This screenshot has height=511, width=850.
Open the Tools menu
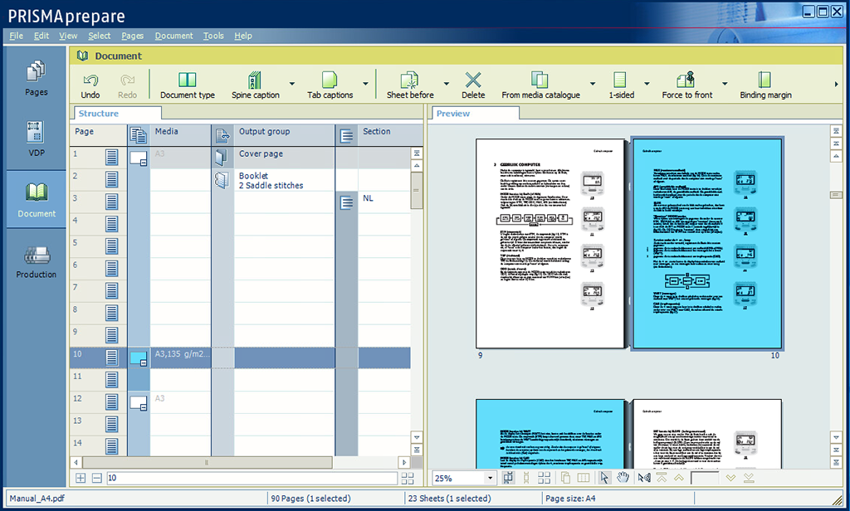[213, 36]
